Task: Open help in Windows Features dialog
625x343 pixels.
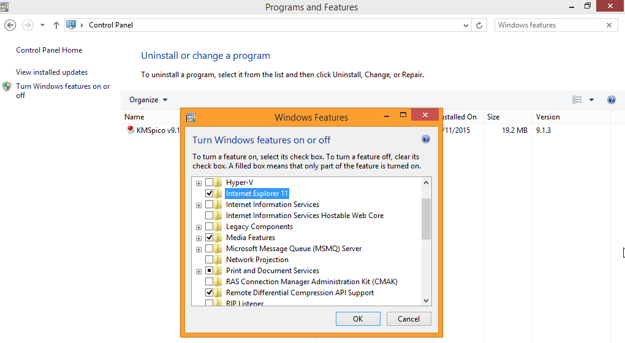Action: coord(426,139)
